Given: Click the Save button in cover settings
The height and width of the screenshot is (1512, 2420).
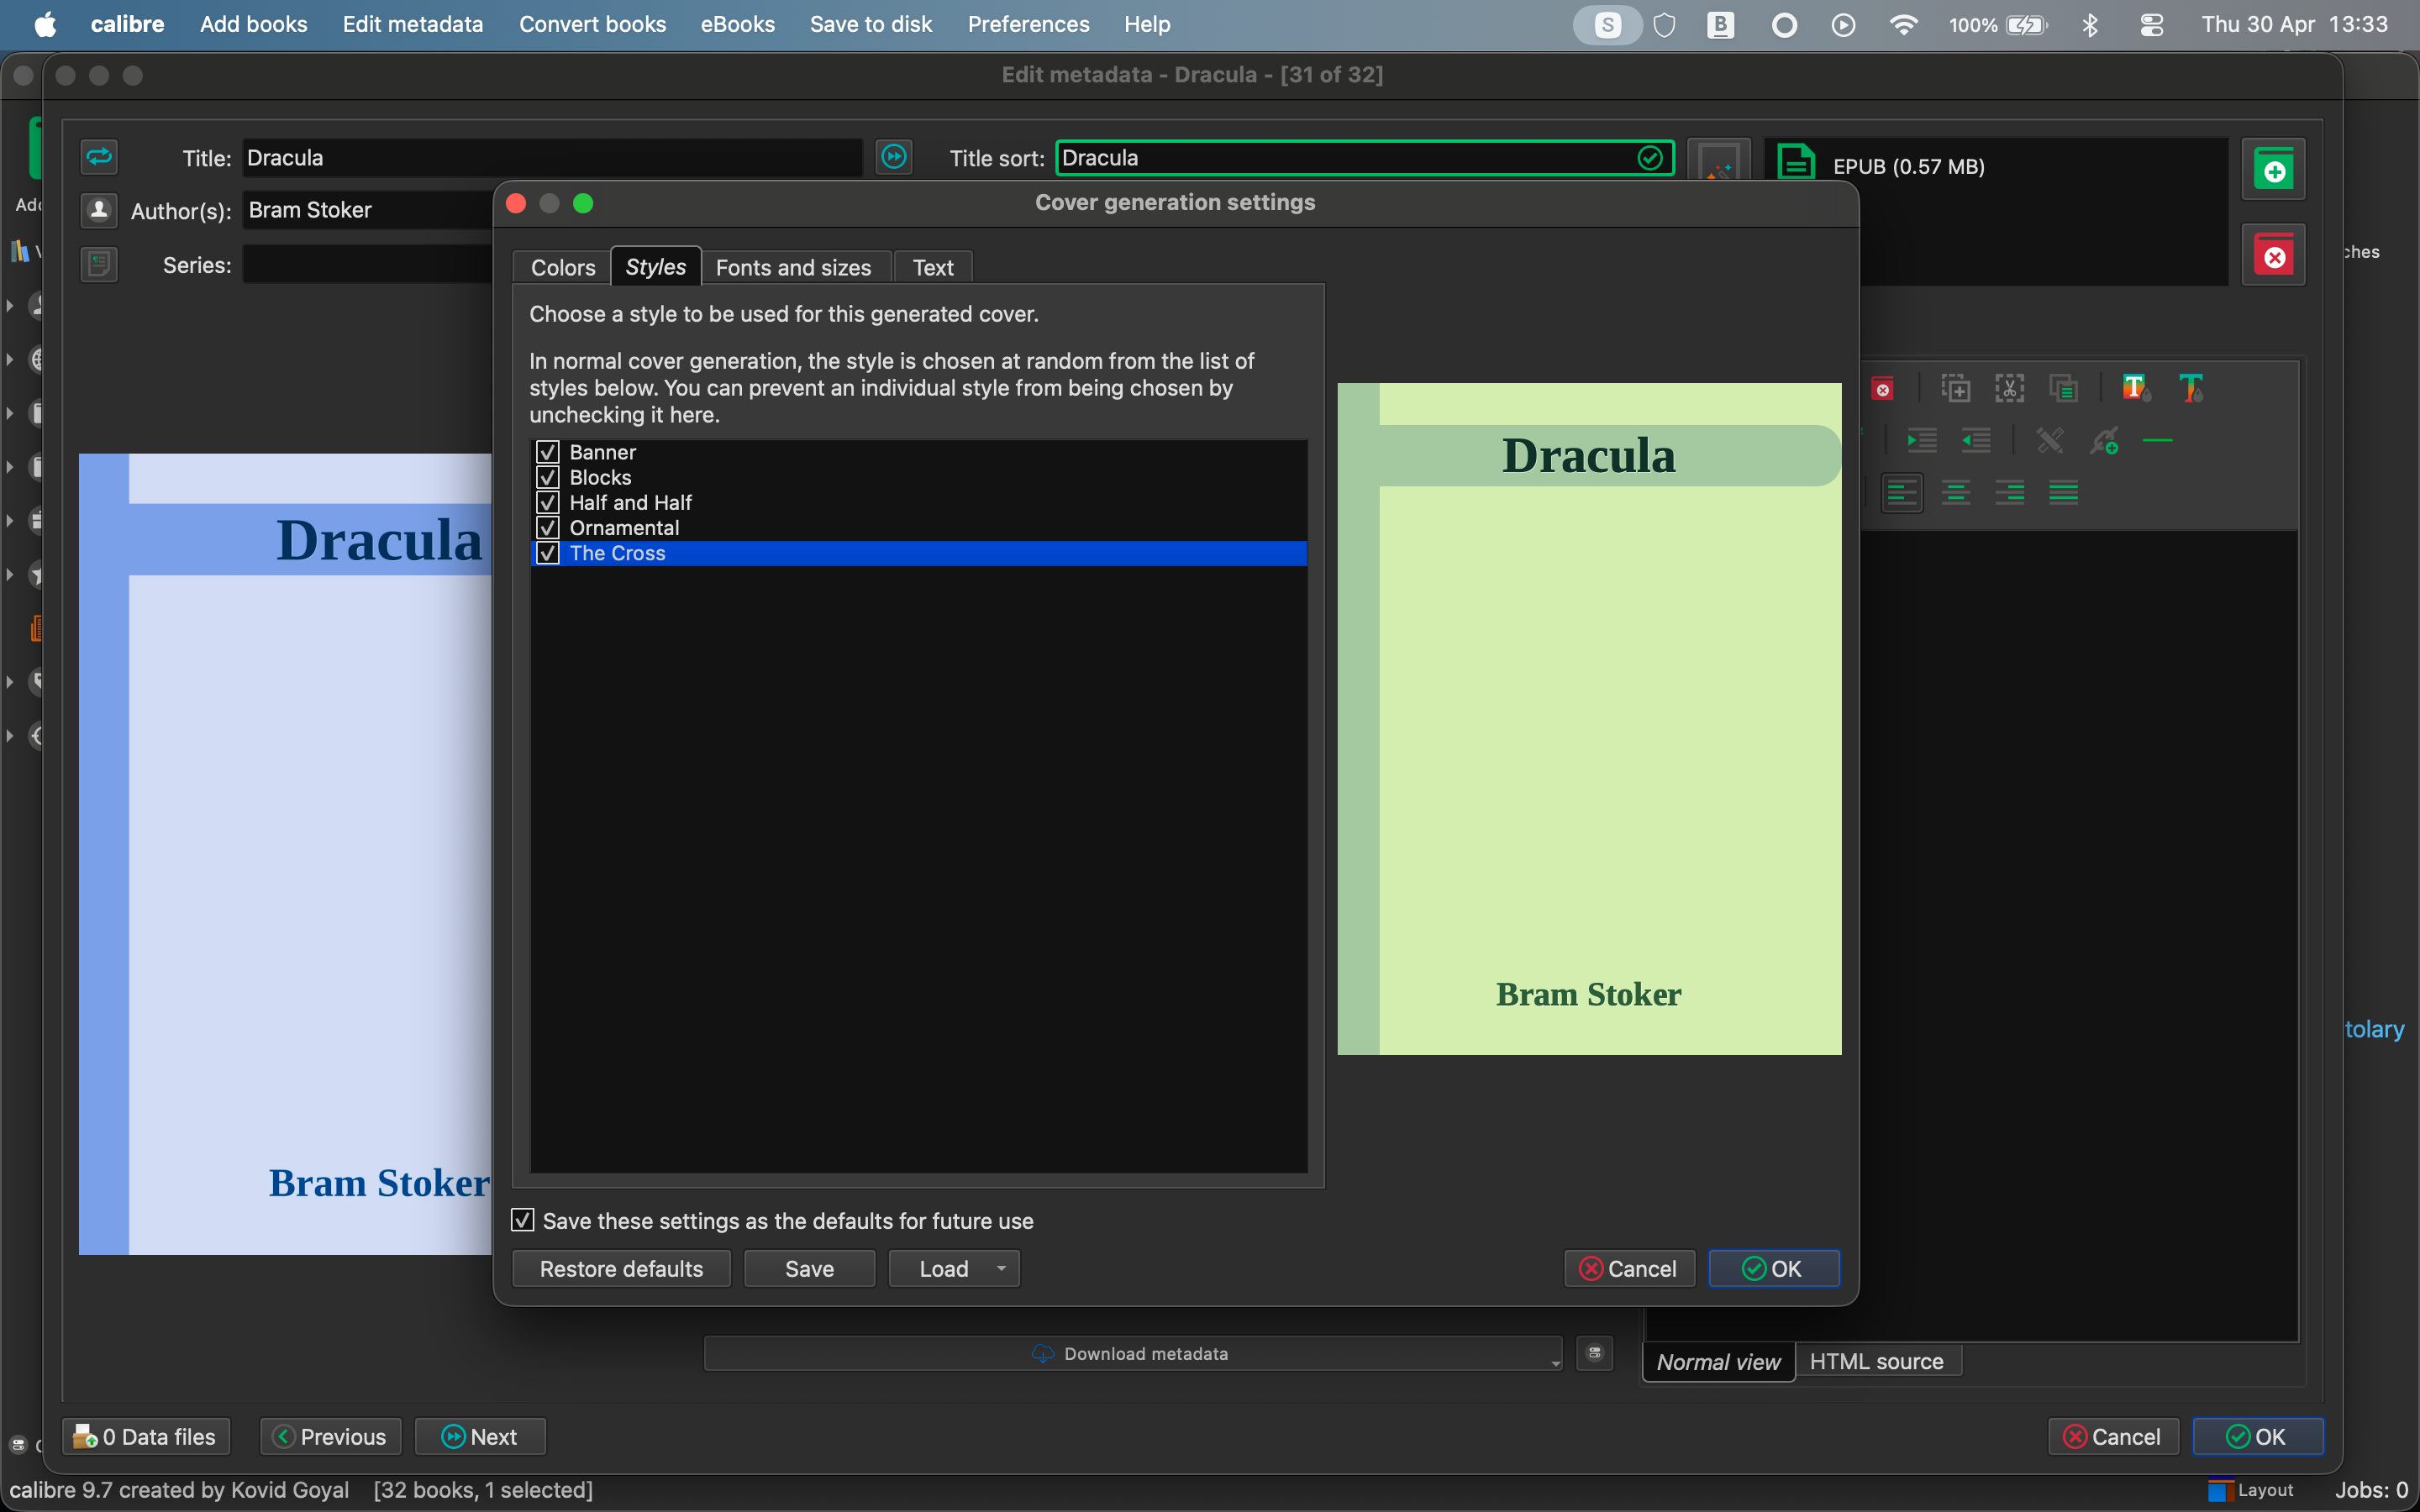Looking at the screenshot, I should 809,1268.
